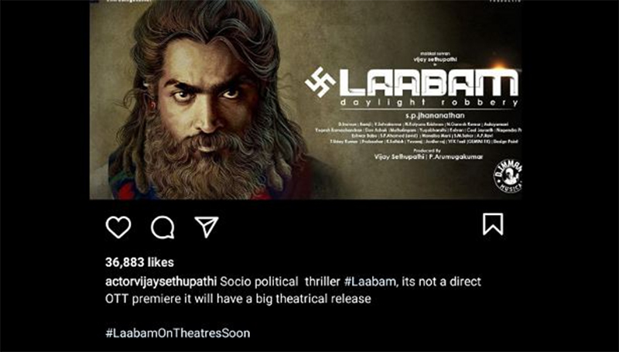
Task: Open the #Laabam hashtag in caption
Action: [x=370, y=282]
